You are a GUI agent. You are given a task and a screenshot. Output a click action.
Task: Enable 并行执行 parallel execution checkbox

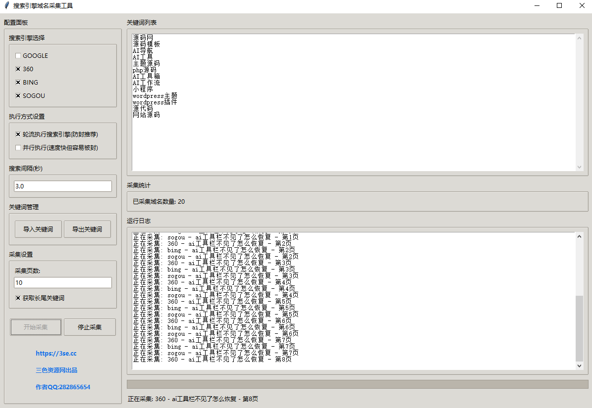18,148
